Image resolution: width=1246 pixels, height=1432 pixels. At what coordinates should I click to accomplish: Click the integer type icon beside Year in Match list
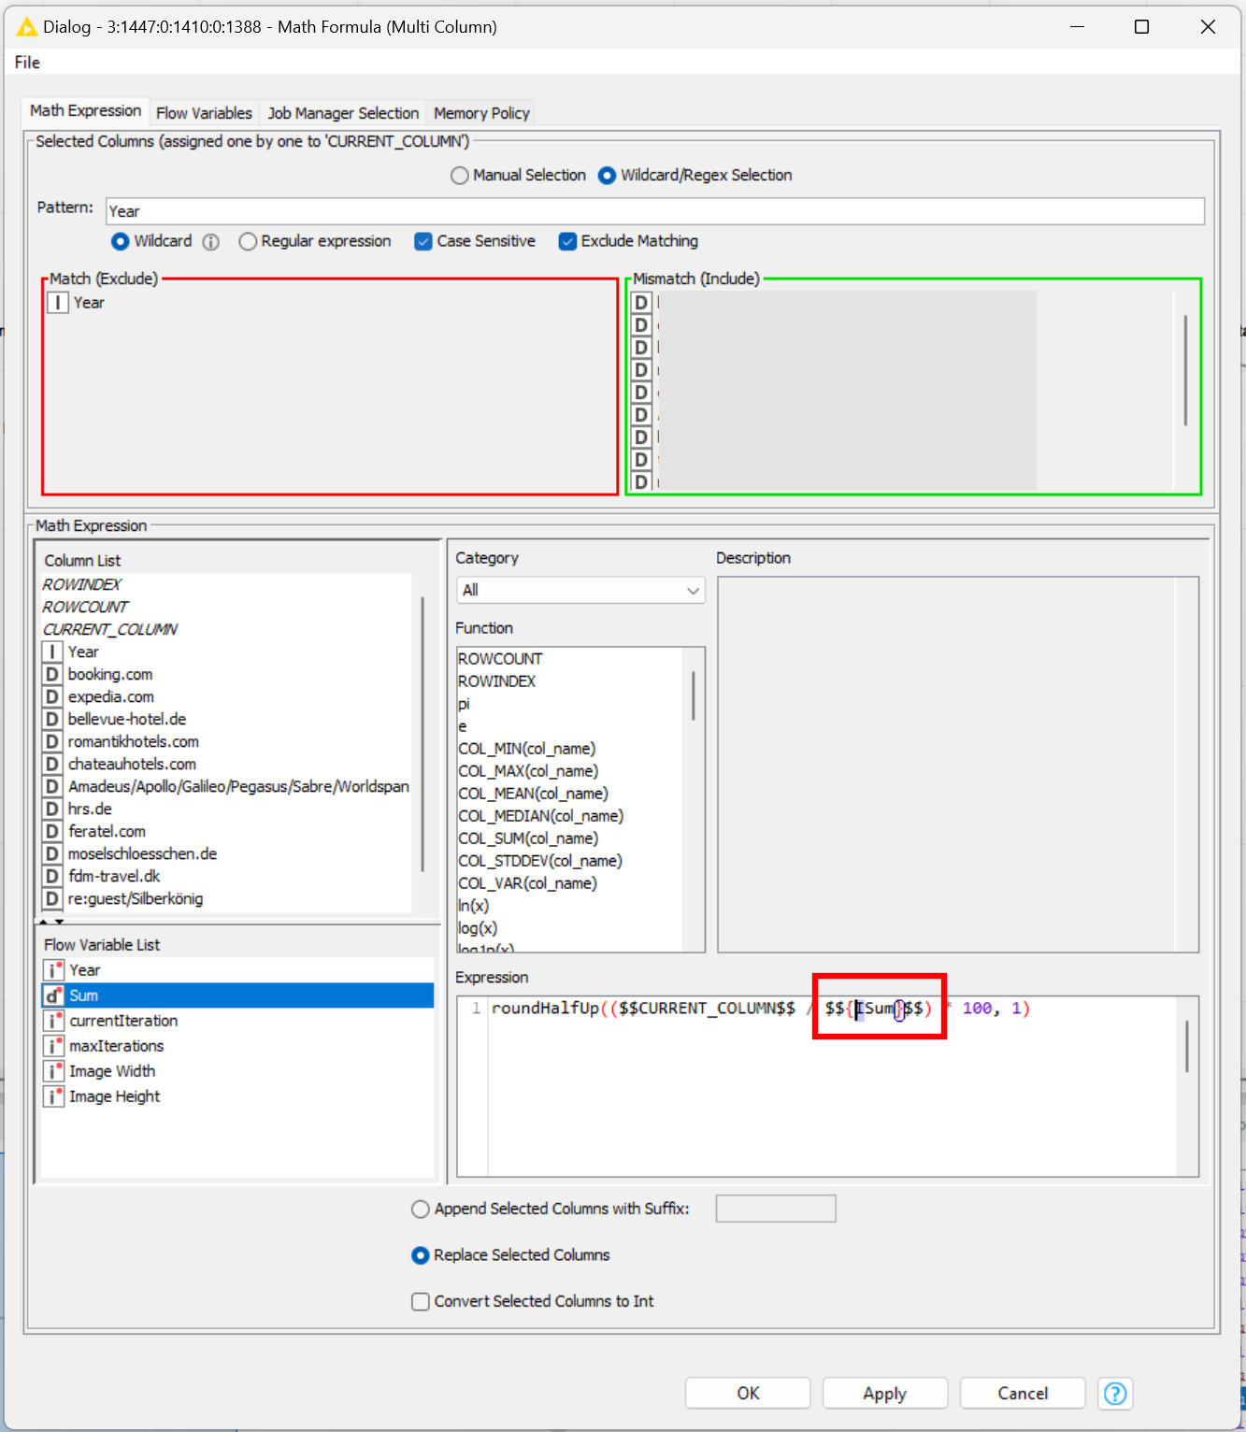tap(58, 303)
